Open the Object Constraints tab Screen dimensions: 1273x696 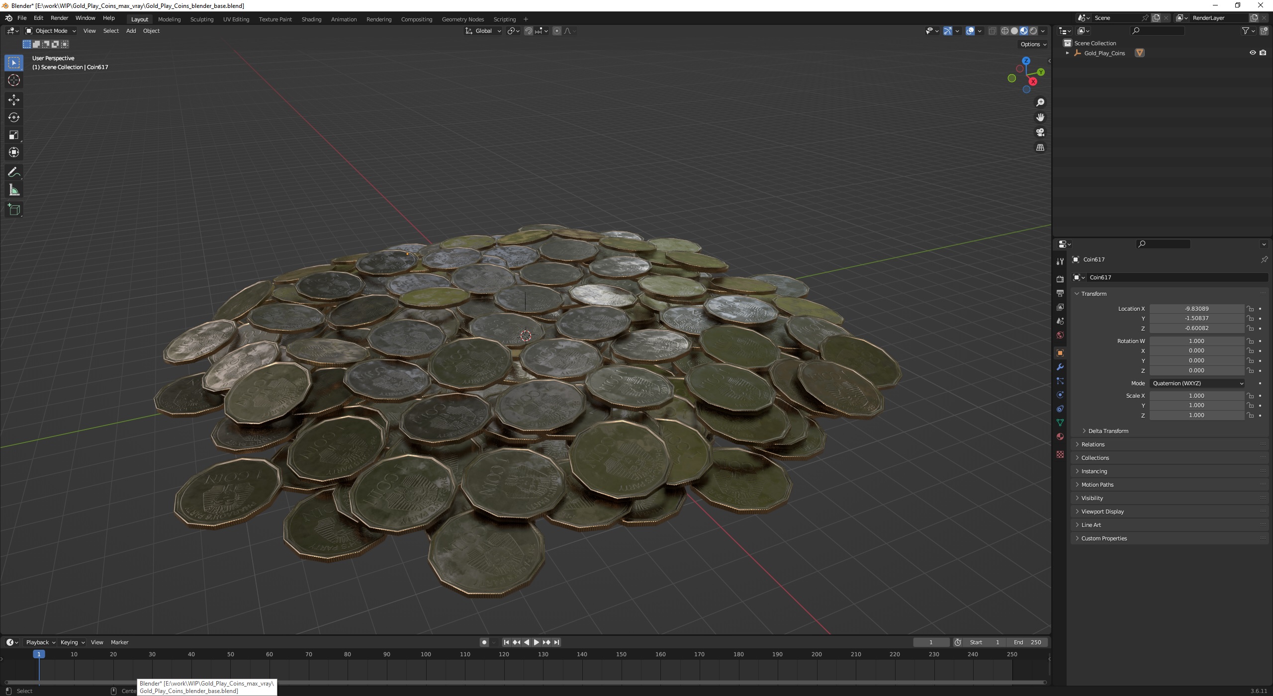1060,409
